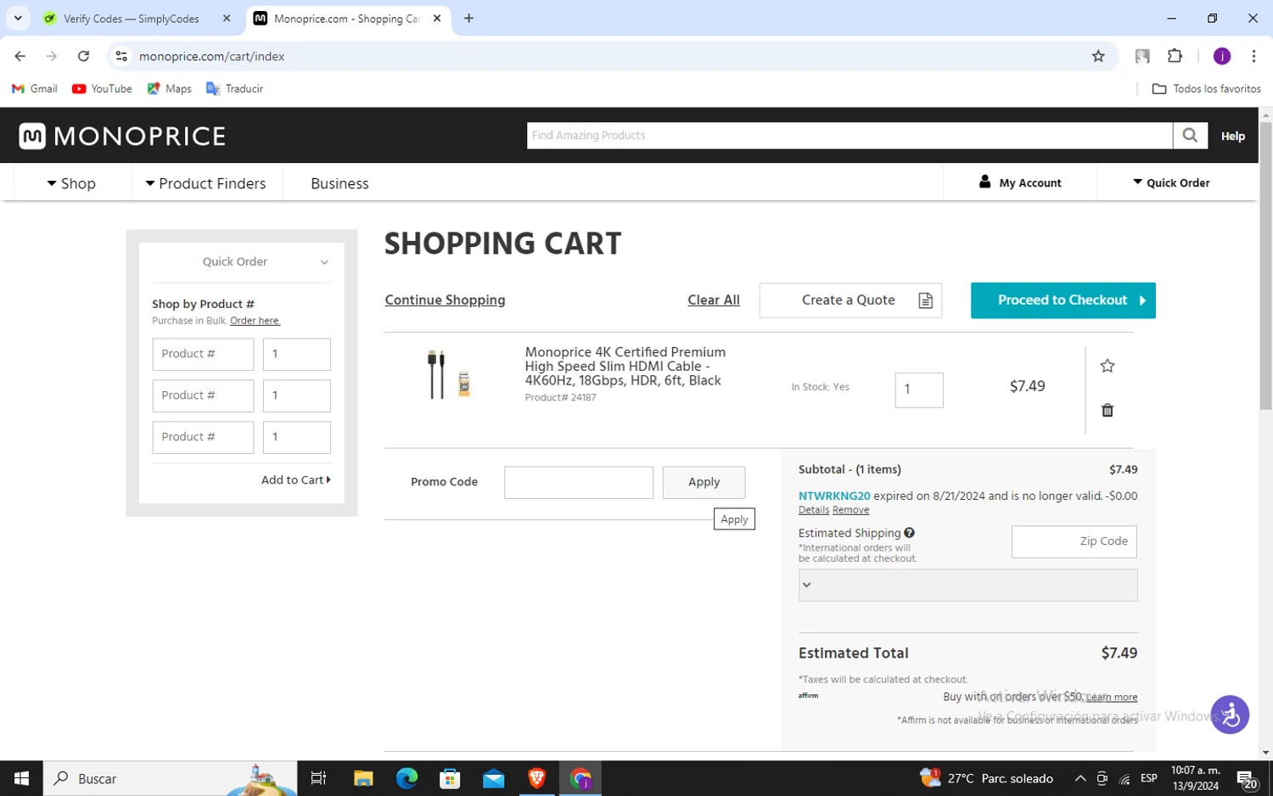The image size is (1273, 796).
Task: Expand the Product Finders dropdown
Action: pyautogui.click(x=206, y=183)
